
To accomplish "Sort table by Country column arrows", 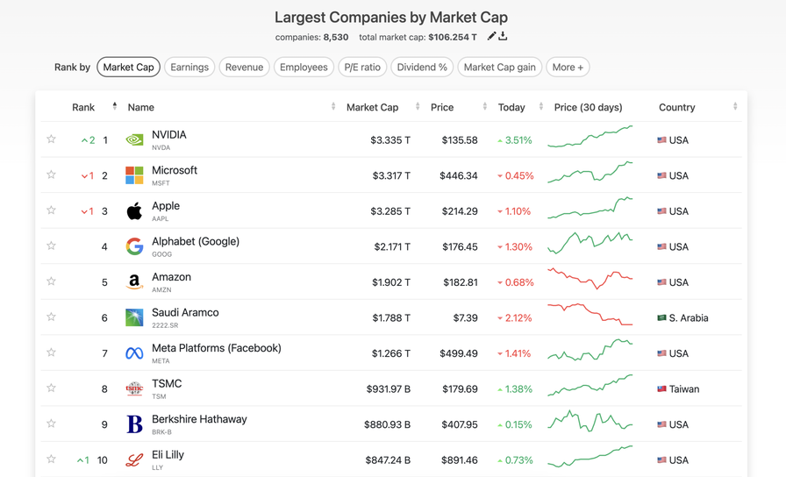I will click(x=735, y=107).
